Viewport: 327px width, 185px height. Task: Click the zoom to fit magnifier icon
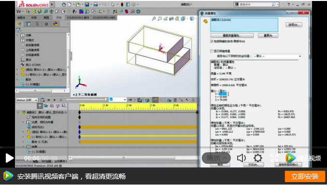154,19
